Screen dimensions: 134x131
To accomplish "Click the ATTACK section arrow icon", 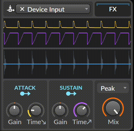I will point(25,94).
